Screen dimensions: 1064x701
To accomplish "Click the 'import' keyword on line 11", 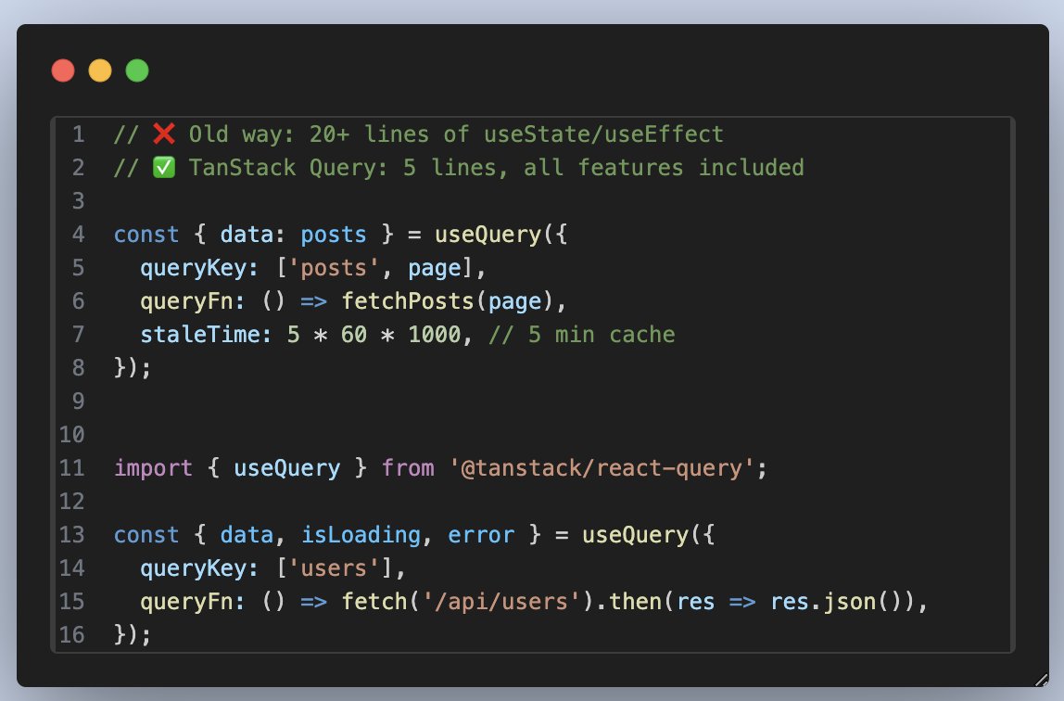I will point(153,467).
